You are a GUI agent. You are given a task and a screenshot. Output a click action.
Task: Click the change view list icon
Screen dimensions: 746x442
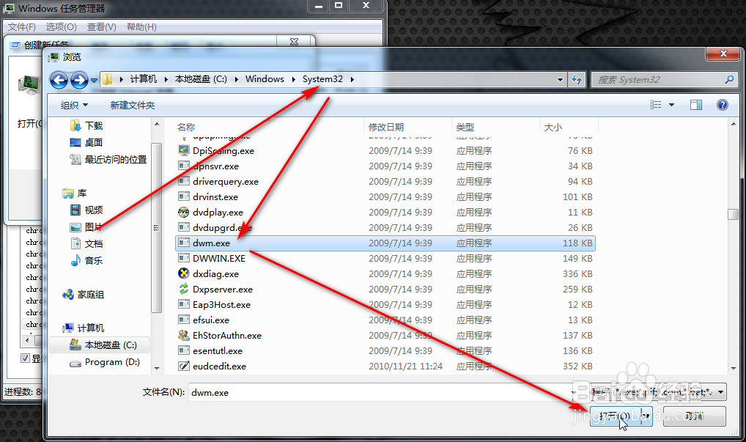click(x=657, y=105)
